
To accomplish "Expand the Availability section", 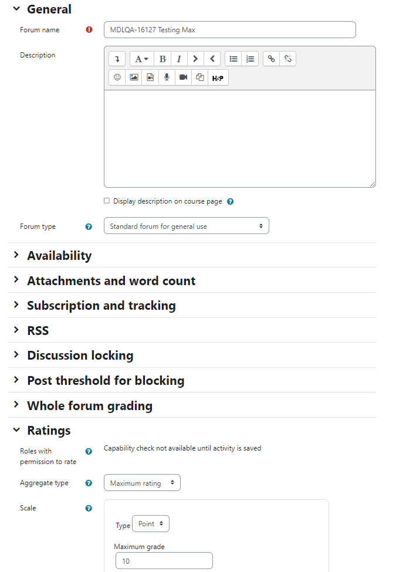I will [x=59, y=255].
